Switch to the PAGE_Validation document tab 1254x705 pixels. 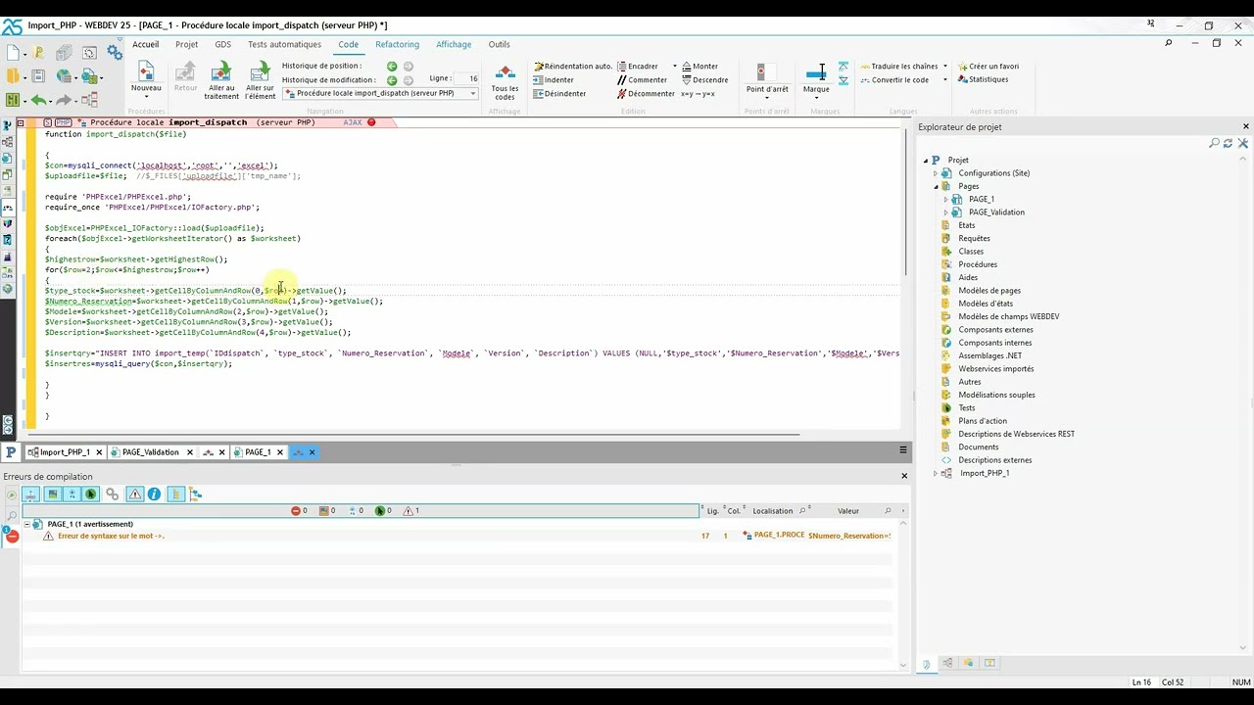pos(150,452)
